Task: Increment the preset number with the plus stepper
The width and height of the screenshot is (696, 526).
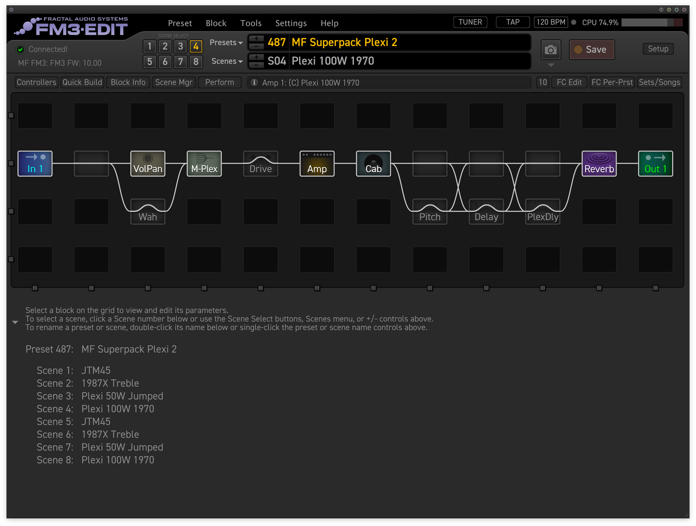Action: (256, 38)
